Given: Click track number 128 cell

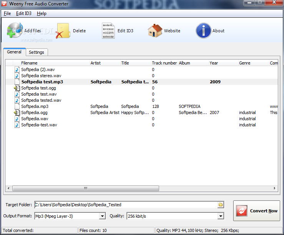Looking at the screenshot, I should (156, 106).
